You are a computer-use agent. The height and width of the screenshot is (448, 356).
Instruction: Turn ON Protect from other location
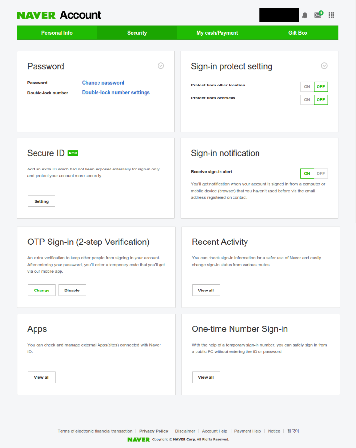tap(307, 87)
